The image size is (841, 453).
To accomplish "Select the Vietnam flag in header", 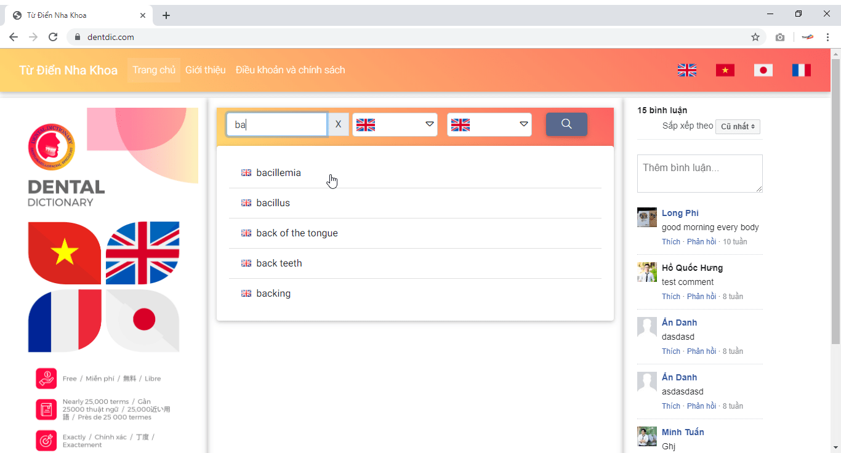I will [x=725, y=70].
